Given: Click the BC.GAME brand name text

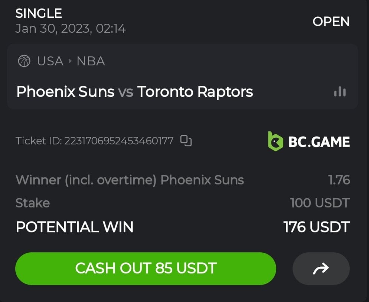Looking at the screenshot, I should [x=319, y=142].
